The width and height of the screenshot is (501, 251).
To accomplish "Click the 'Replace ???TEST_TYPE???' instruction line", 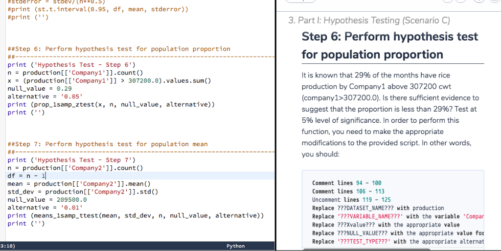I will [398, 241].
